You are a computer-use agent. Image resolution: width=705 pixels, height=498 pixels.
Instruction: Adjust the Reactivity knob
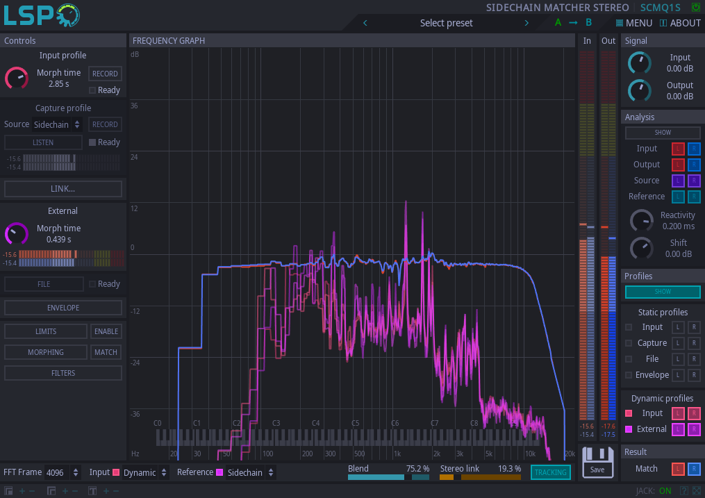[x=642, y=221]
